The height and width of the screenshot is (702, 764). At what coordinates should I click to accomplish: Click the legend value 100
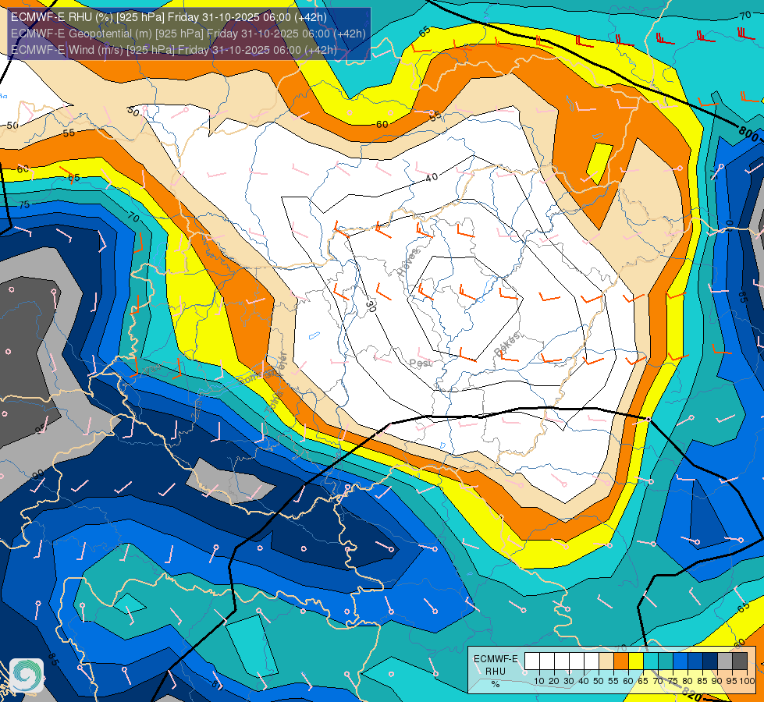(747, 681)
